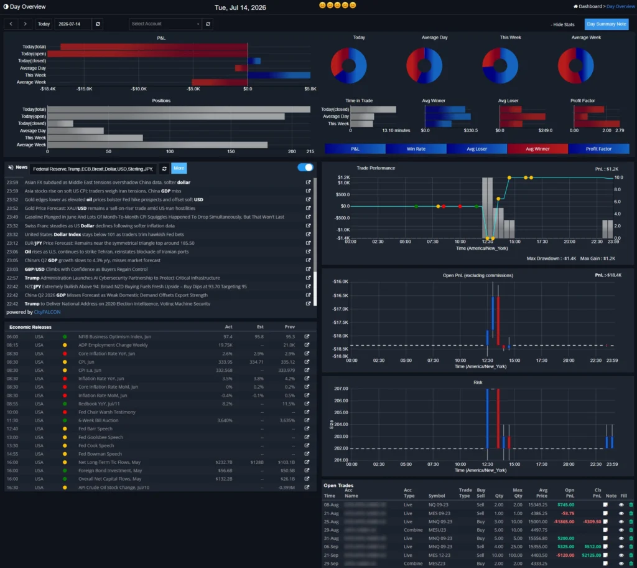Refresh the selected date 2026-07-14

point(98,24)
